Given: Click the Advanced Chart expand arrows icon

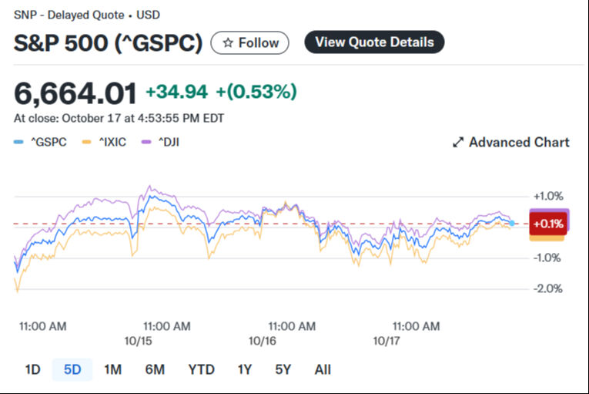Looking at the screenshot, I should click(x=457, y=143).
